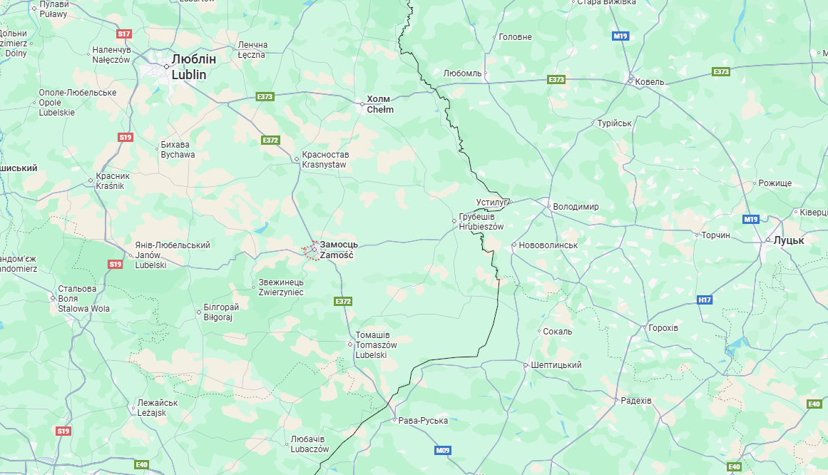This screenshot has width=828, height=475.
Task: Select the H17 road shield marker
Action: tap(705, 300)
